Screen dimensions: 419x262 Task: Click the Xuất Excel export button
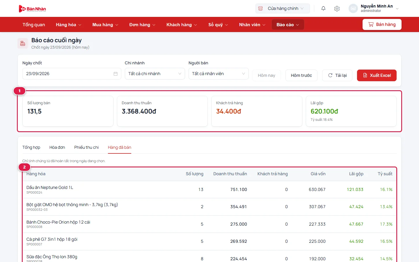(x=377, y=75)
